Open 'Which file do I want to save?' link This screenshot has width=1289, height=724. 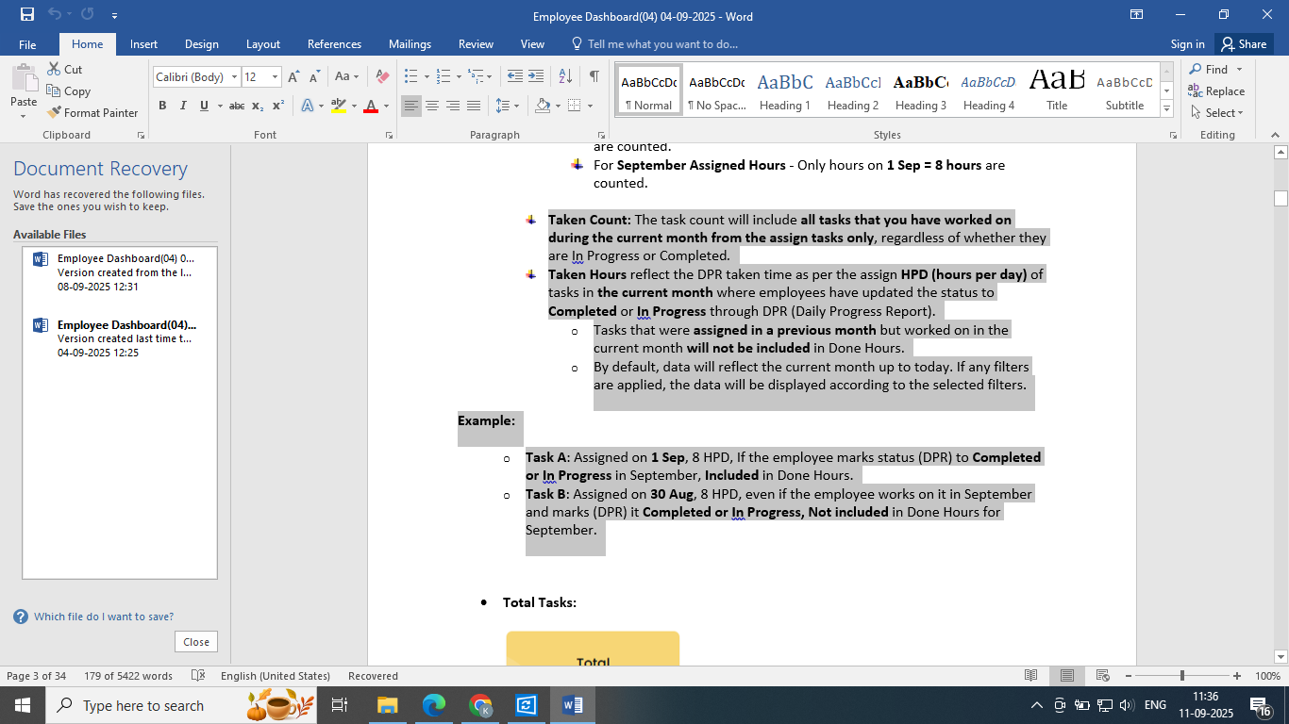[x=103, y=617]
